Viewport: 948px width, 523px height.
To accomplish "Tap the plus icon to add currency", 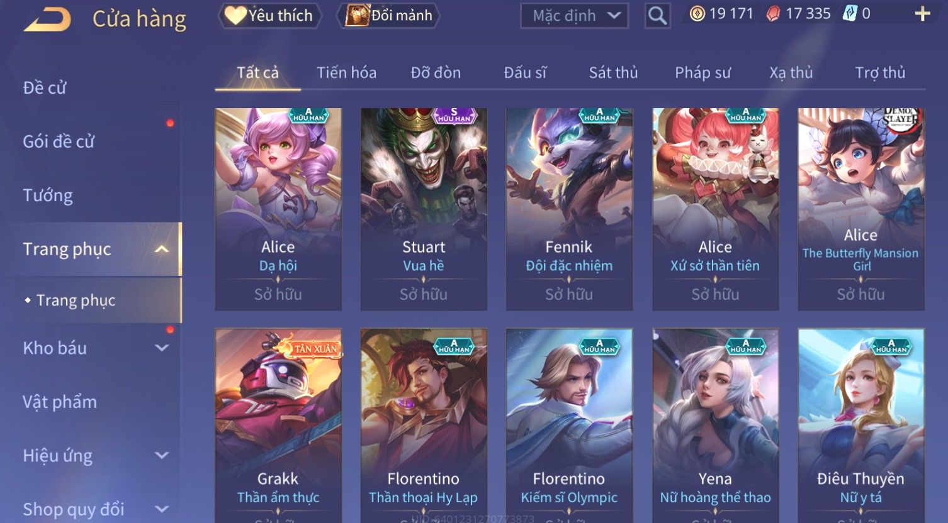I will click(922, 14).
